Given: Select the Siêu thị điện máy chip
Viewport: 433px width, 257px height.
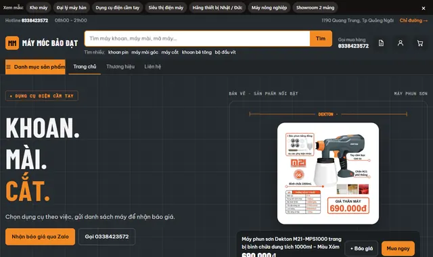Looking at the screenshot, I should (166, 7).
